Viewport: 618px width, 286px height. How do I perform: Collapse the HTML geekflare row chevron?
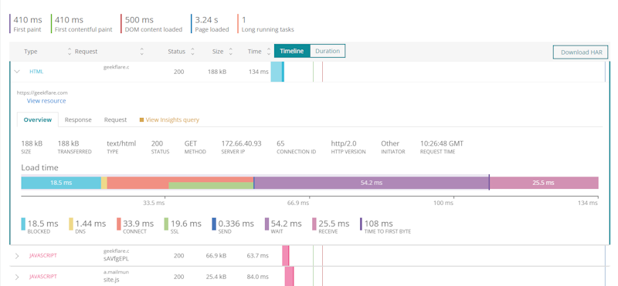(x=16, y=72)
